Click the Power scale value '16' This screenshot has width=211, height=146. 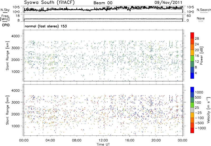click(x=197, y=56)
